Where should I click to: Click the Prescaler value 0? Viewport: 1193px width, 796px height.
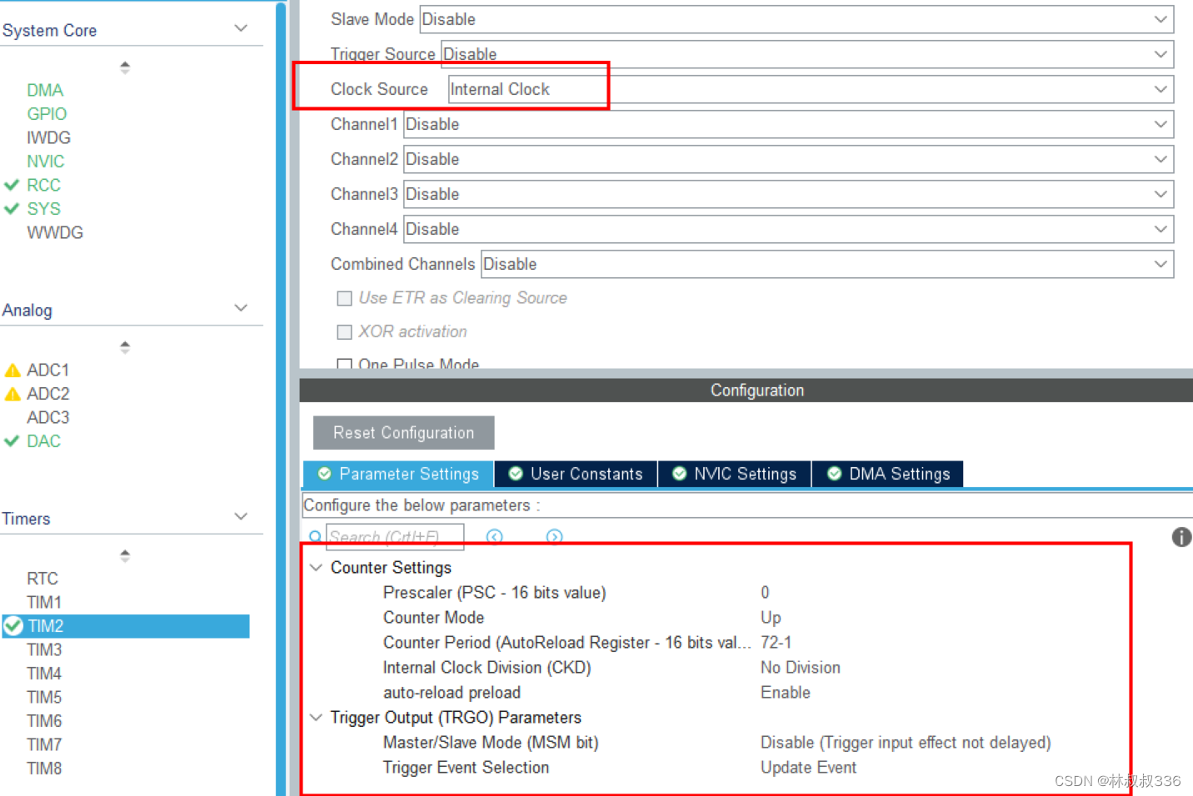pyautogui.click(x=765, y=593)
